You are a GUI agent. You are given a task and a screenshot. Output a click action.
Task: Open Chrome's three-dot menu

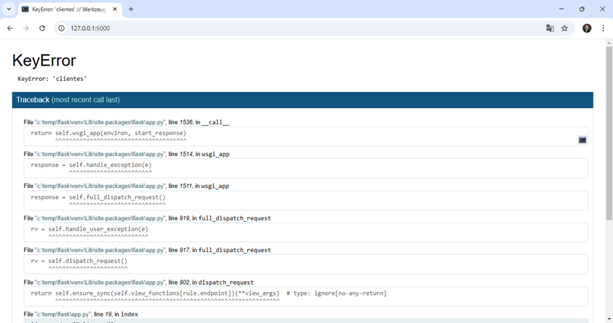coord(603,28)
